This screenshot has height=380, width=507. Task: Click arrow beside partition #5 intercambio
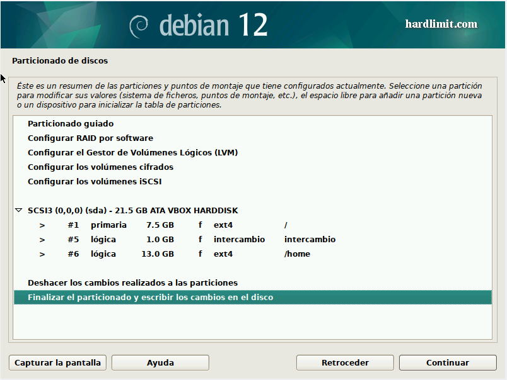pyautogui.click(x=42, y=240)
